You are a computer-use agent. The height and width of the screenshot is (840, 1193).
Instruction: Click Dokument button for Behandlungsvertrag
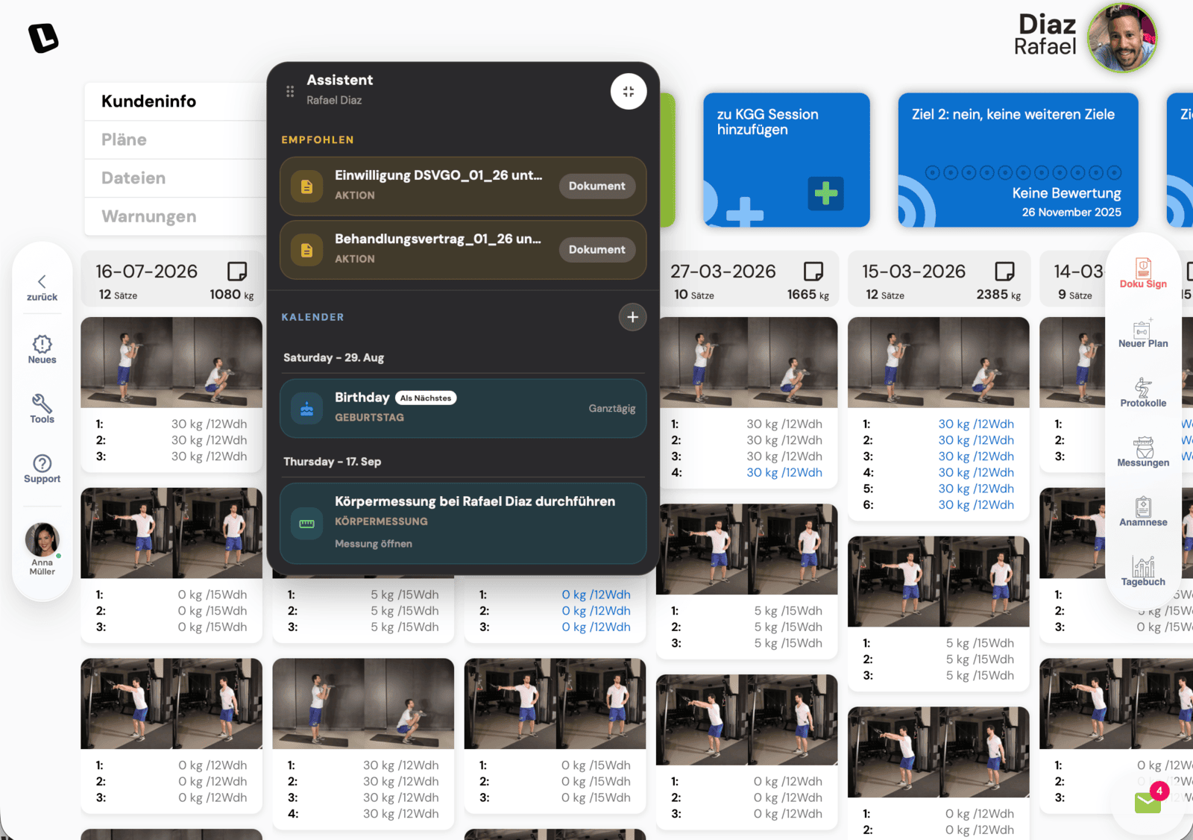pos(597,249)
